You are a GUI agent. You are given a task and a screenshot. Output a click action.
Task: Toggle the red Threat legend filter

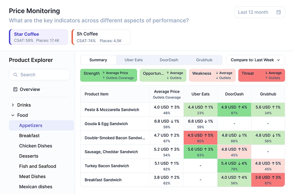pyautogui.click(x=261, y=76)
